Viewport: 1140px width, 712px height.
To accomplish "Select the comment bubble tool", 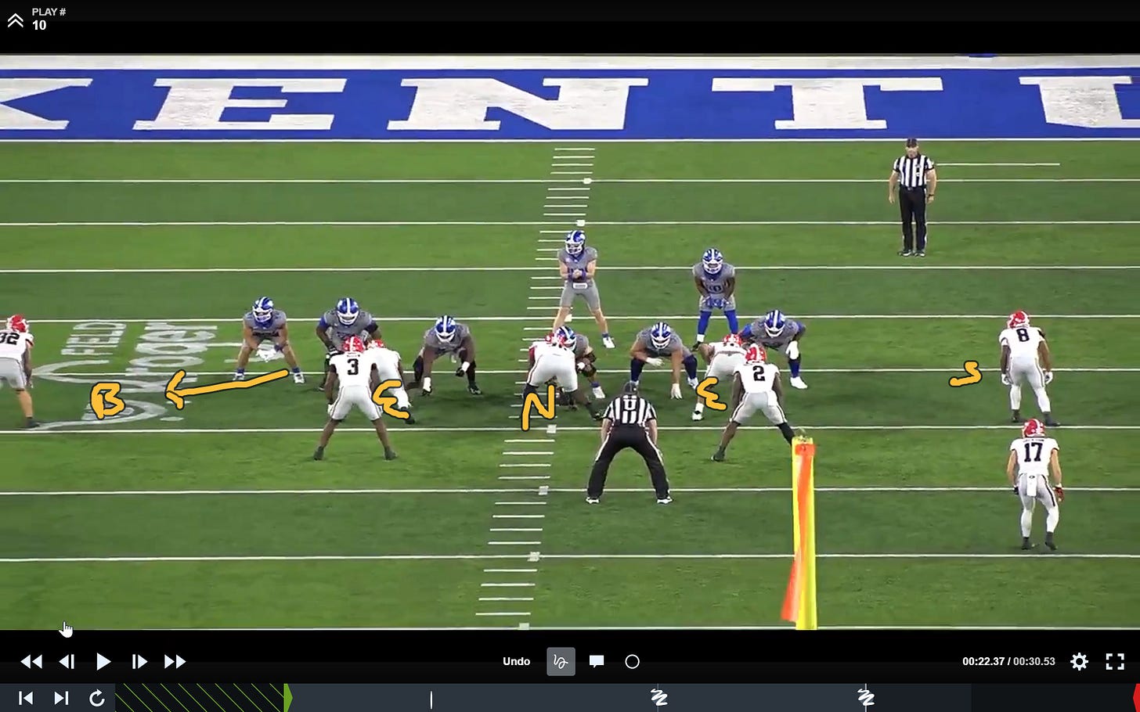I will [597, 662].
